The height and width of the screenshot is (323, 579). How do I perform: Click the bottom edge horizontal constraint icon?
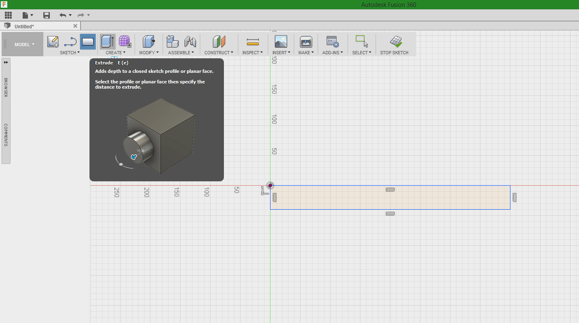tap(390, 214)
